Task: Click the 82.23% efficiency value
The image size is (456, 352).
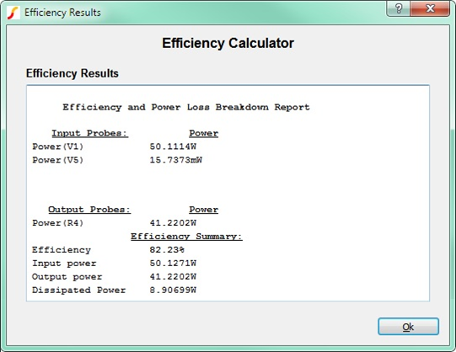Action: click(x=167, y=250)
